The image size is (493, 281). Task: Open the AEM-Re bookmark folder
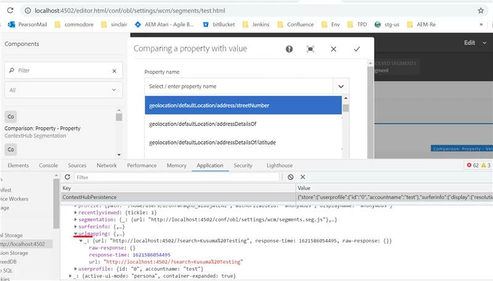coord(422,25)
